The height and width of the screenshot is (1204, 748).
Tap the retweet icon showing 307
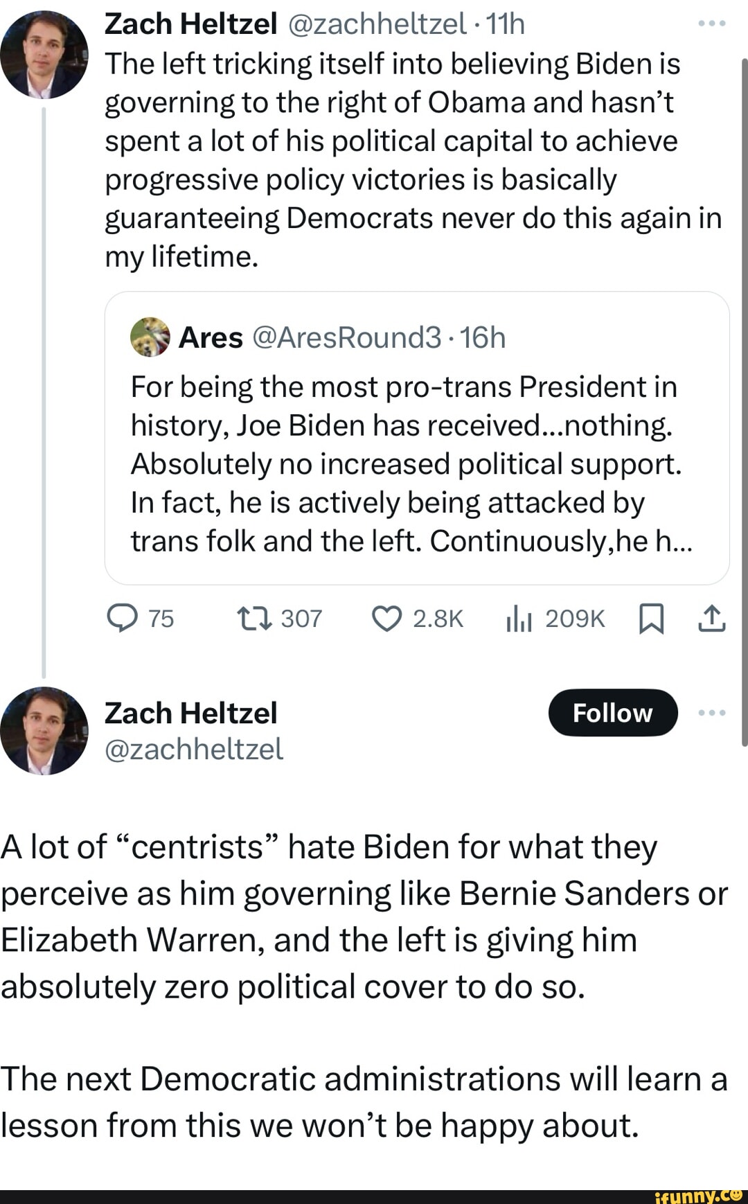click(254, 618)
